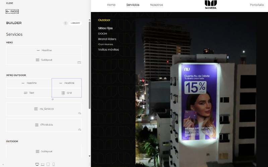Collapse the builder sidebar with double chevron
268x167 pixels.
[x=3, y=164]
